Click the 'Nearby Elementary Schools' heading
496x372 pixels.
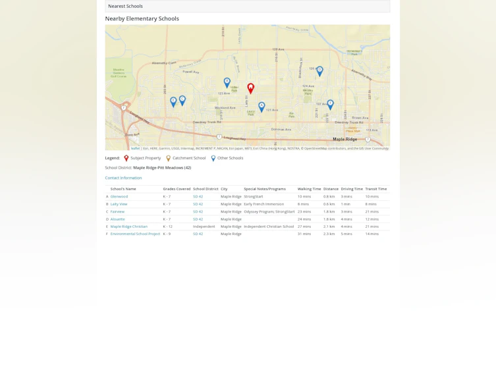point(142,18)
